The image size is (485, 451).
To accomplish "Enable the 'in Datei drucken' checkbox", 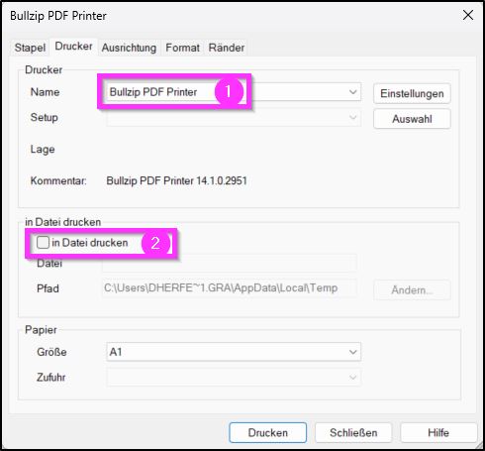I will [x=43, y=242].
